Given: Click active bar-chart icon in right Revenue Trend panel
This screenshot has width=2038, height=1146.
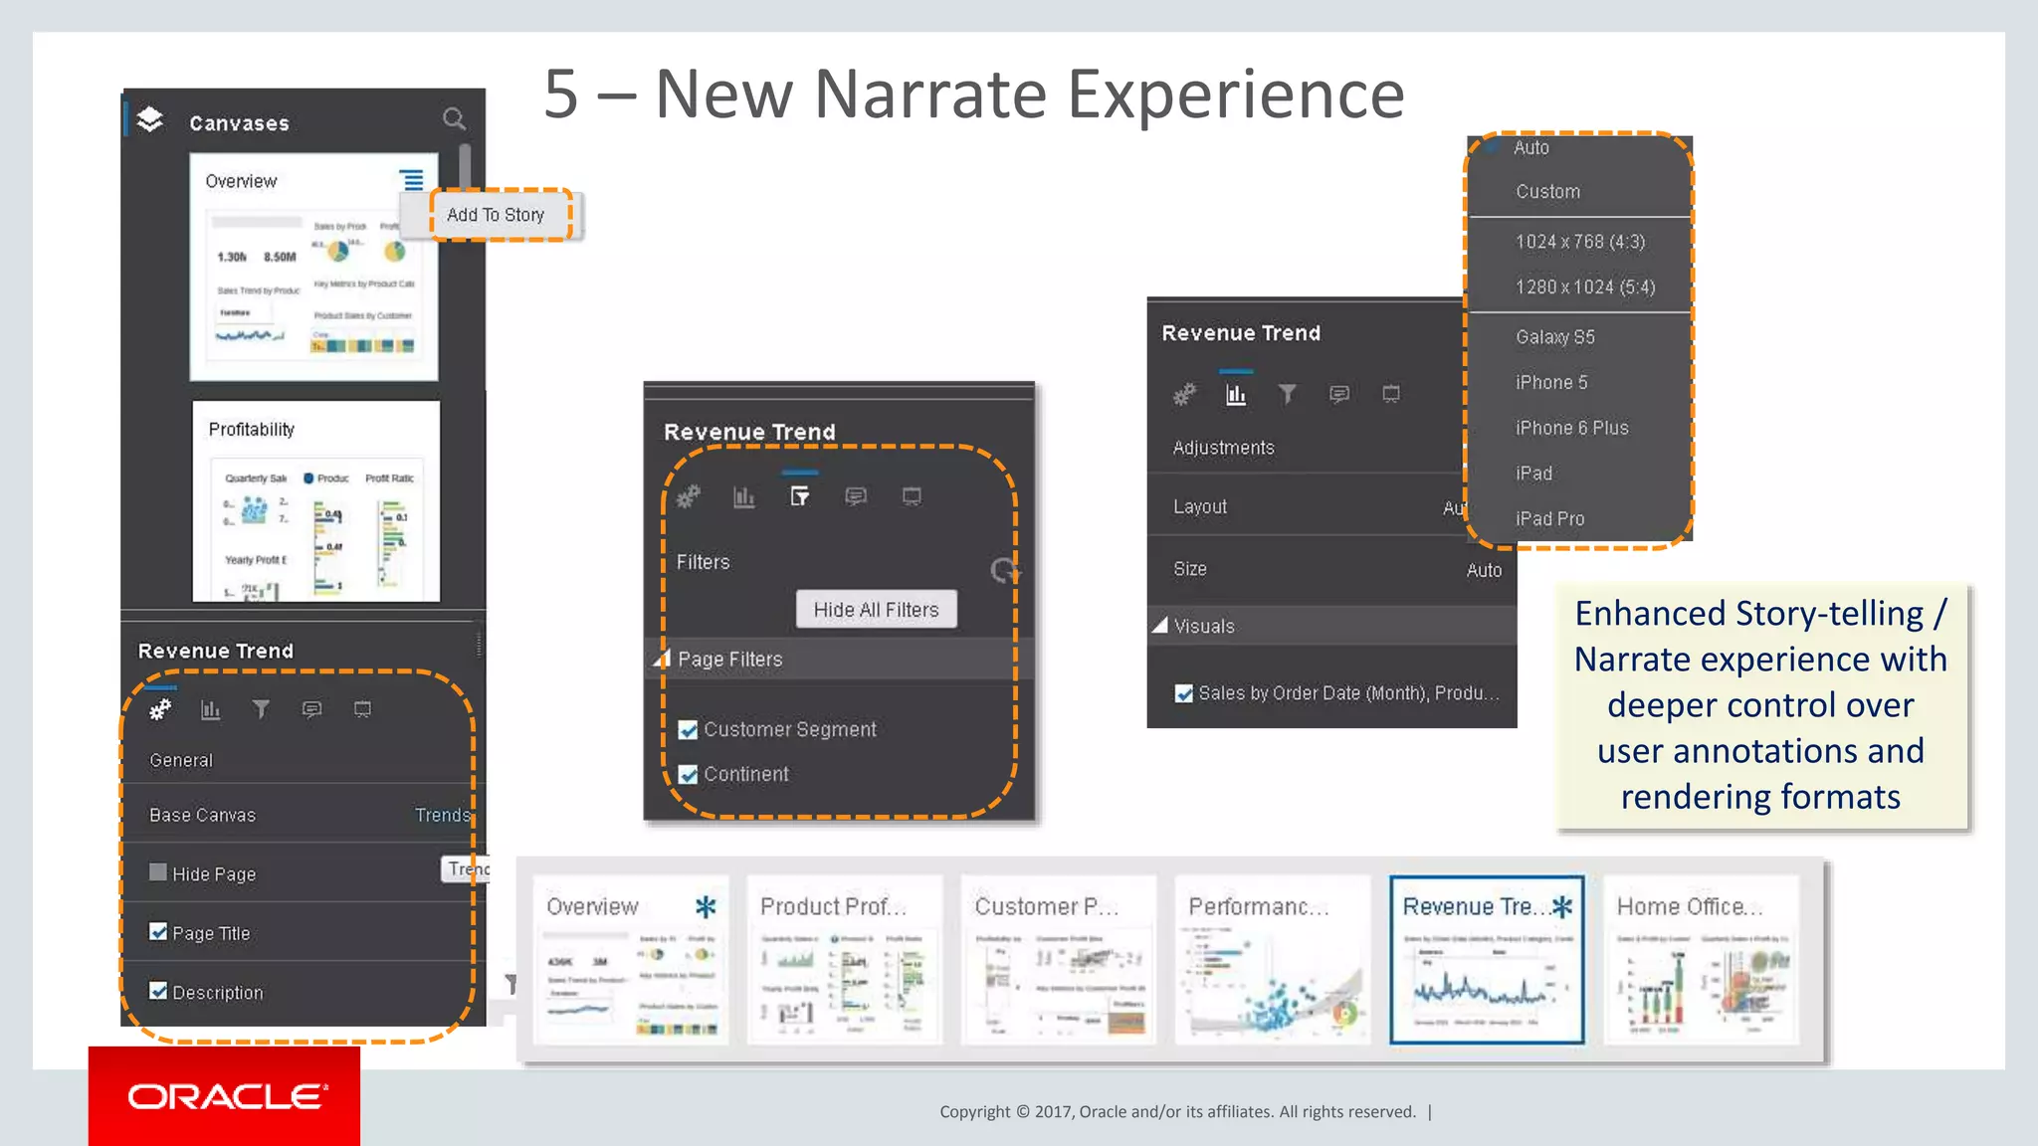Looking at the screenshot, I should pyautogui.click(x=1236, y=395).
